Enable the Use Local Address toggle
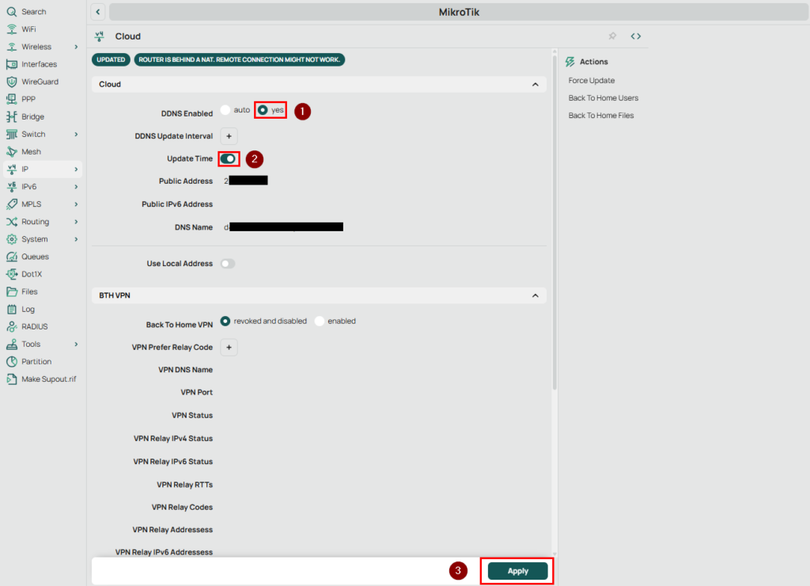 pyautogui.click(x=228, y=264)
